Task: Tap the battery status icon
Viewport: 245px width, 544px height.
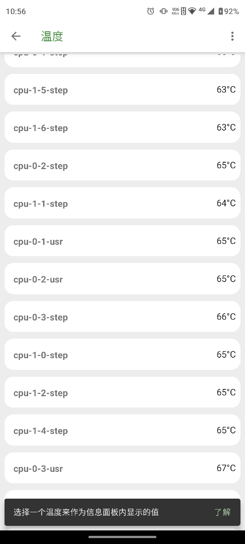Action: click(220, 11)
